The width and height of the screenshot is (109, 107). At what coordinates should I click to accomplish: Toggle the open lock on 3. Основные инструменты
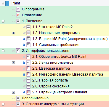(14, 104)
